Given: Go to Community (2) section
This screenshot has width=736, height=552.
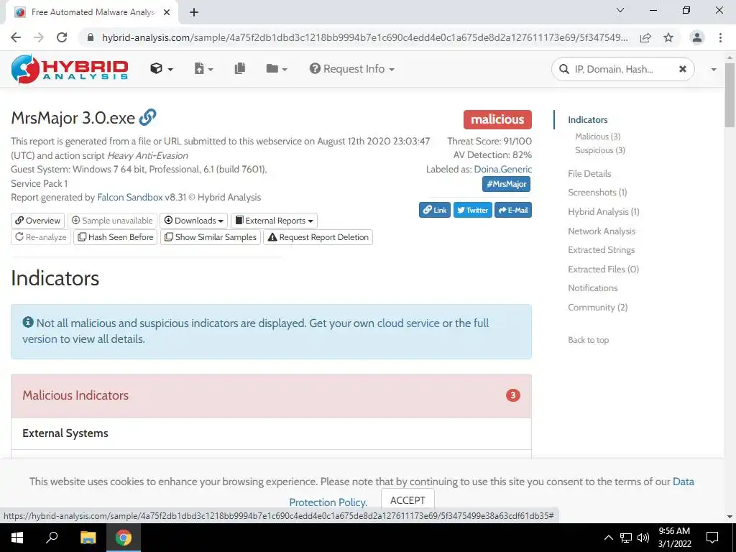Looking at the screenshot, I should [x=597, y=307].
